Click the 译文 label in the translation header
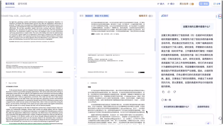The image size is (223, 126). pyautogui.click(x=82, y=16)
